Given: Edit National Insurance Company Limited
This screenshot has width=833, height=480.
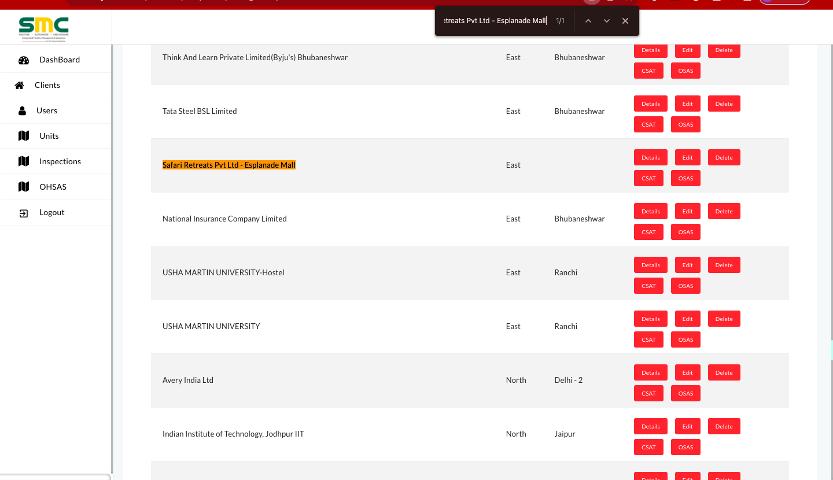Looking at the screenshot, I should point(687,212).
